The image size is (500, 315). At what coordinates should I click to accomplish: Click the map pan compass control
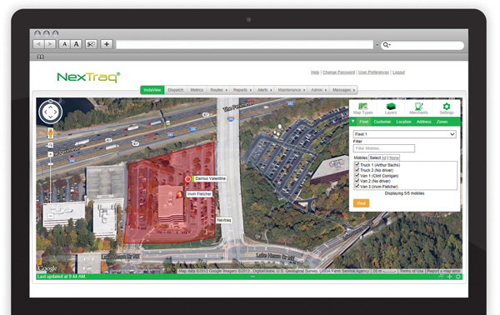tap(50, 112)
